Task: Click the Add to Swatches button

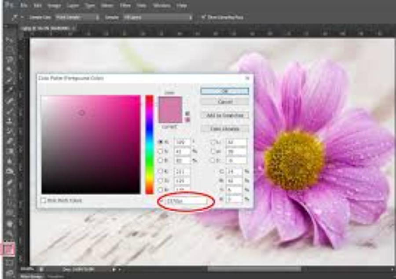Action: [224, 115]
